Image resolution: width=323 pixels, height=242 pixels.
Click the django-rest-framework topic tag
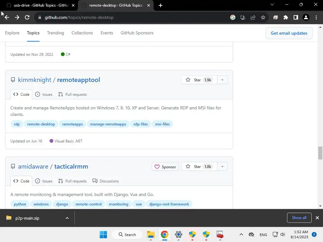169,204
